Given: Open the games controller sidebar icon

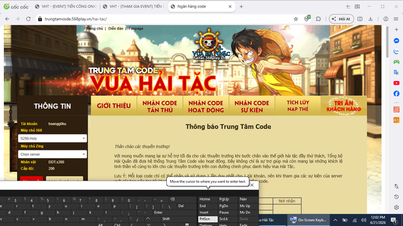Looking at the screenshot, I should 396,62.
